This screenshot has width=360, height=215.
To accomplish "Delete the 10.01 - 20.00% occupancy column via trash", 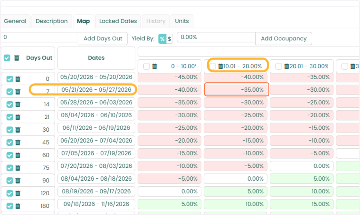I will tap(220, 66).
